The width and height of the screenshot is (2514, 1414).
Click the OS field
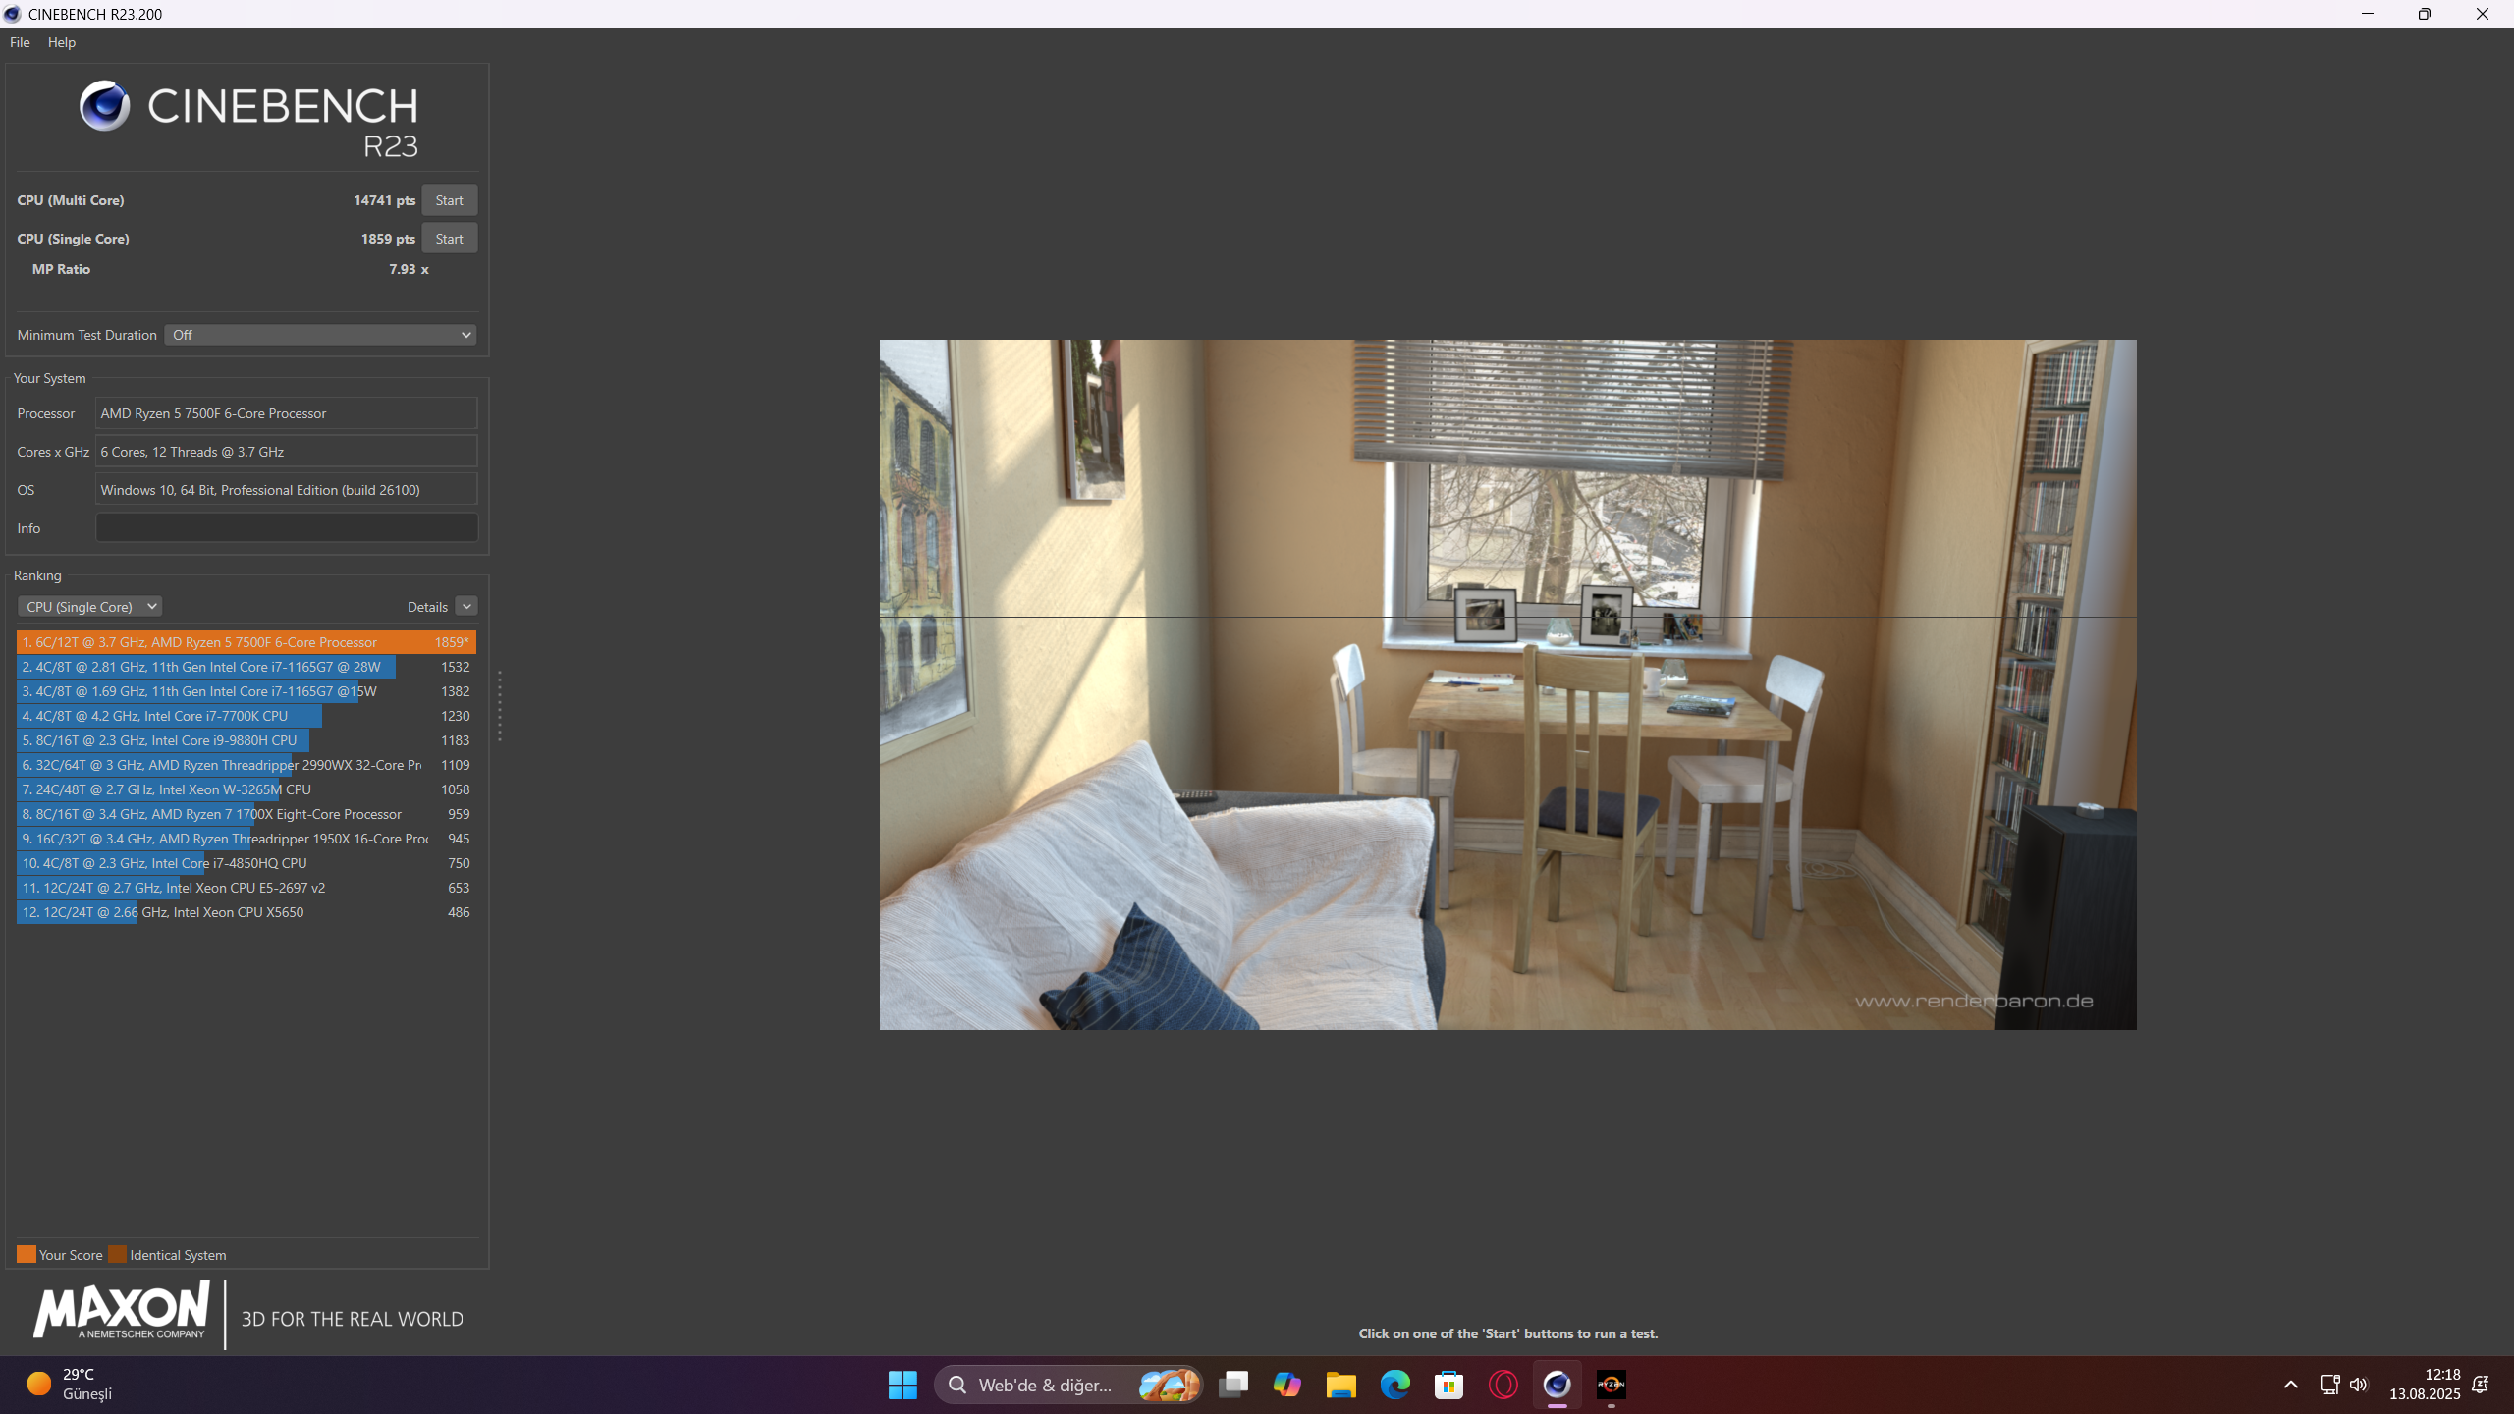coord(286,490)
